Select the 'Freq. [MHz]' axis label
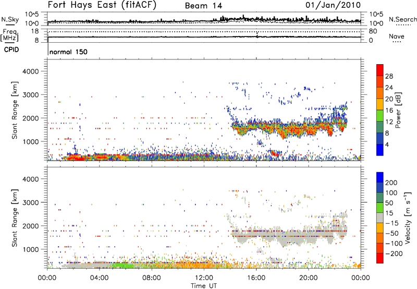This screenshot has height=289, width=417. pos(10,35)
